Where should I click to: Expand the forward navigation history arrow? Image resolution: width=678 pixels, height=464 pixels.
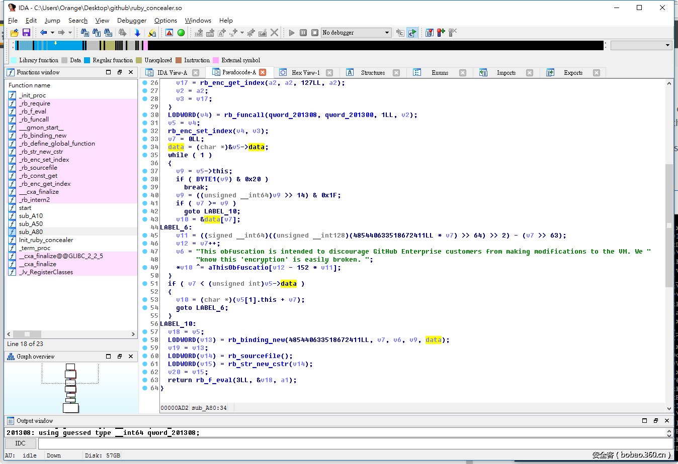point(70,33)
